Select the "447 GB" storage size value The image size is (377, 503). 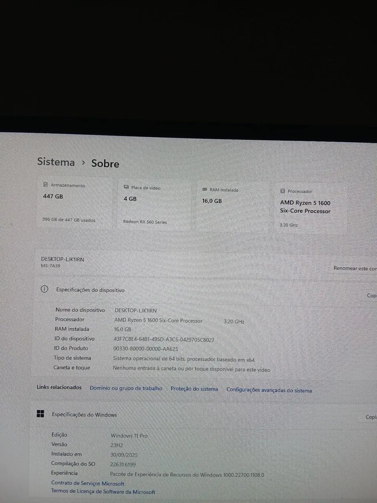pyautogui.click(x=53, y=196)
